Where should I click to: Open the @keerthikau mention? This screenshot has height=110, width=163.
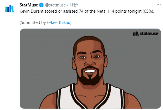click(59, 23)
